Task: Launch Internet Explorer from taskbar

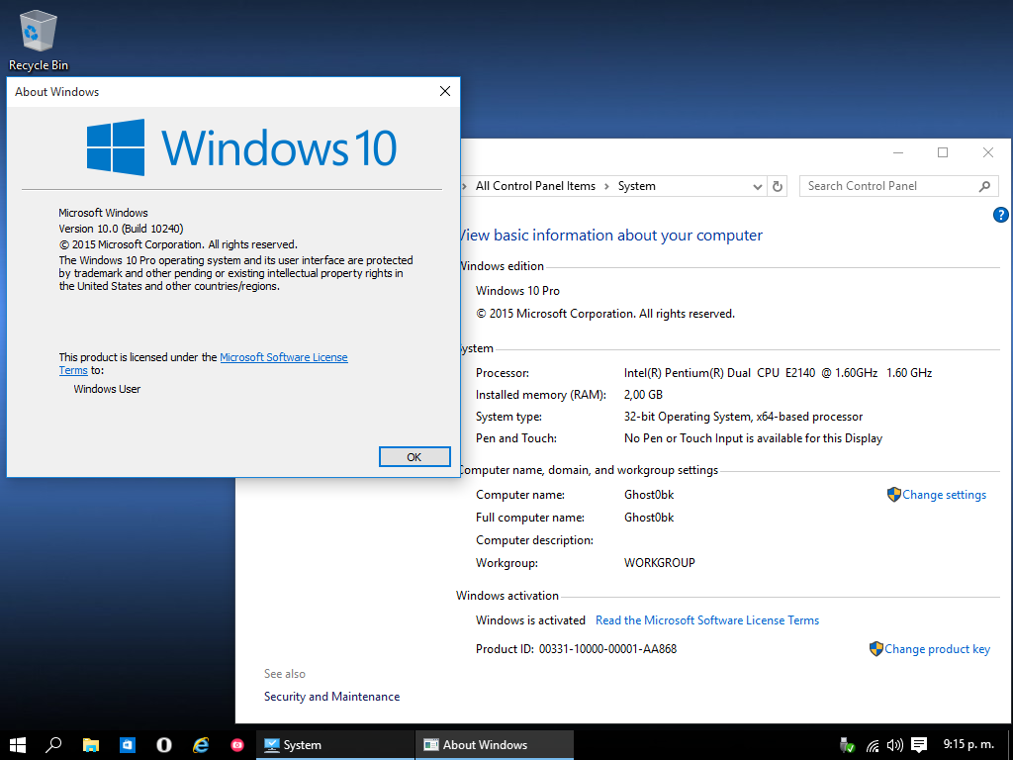Action: (201, 745)
